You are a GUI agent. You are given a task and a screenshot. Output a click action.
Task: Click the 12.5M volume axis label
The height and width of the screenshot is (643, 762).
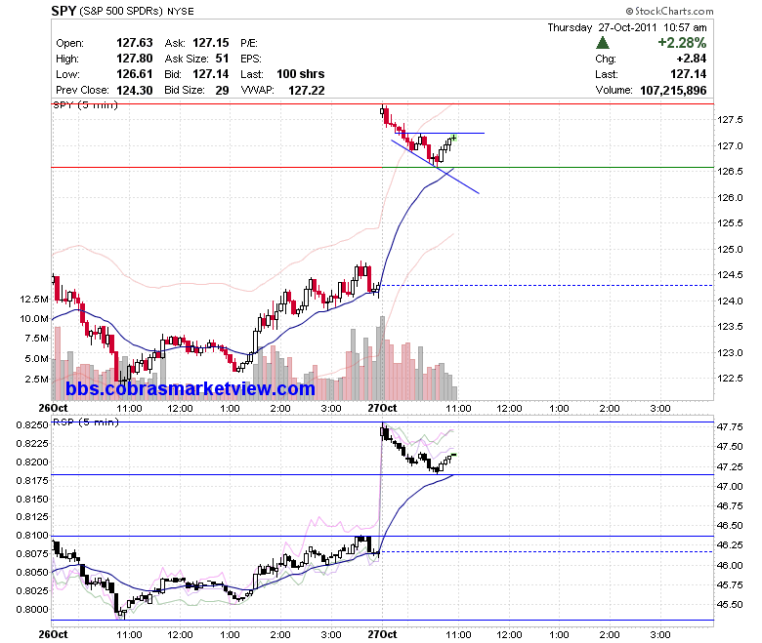click(34, 299)
